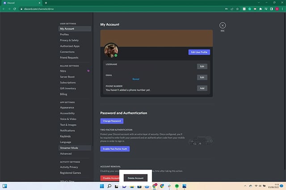The image size is (286, 190).
Task: Edit the username field
Action: point(202,66)
